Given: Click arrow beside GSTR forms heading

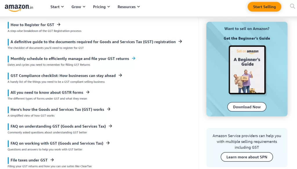Looking at the screenshot, I should (88, 92).
